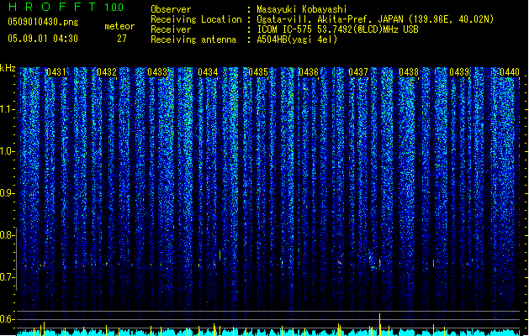Click observer name Masayuki Kobayashi
The height and width of the screenshot is (336, 529).
click(x=302, y=9)
